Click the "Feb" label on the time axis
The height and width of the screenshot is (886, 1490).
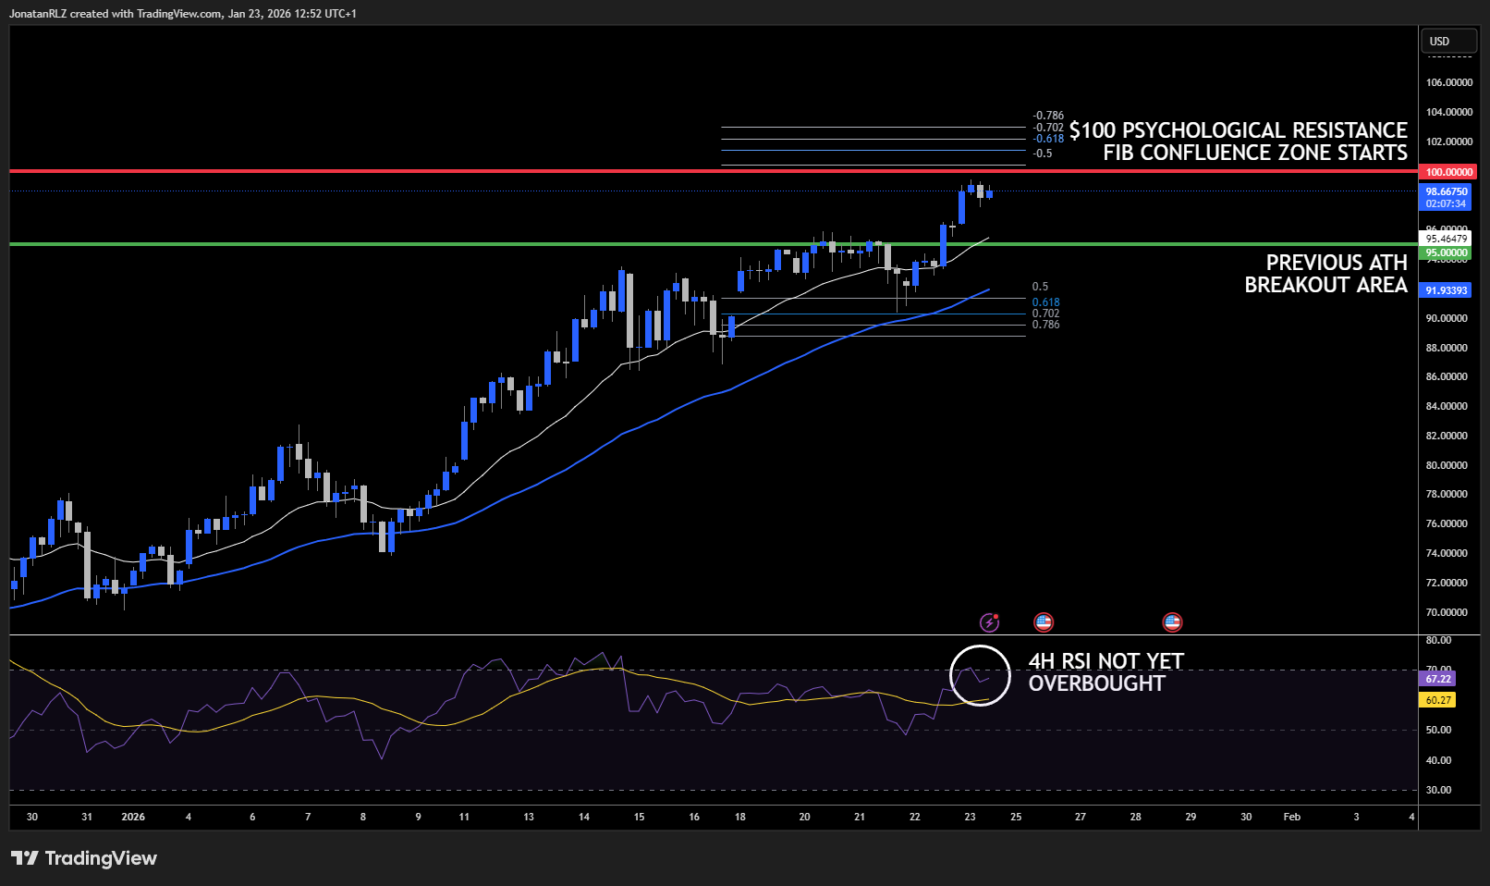tap(1292, 817)
